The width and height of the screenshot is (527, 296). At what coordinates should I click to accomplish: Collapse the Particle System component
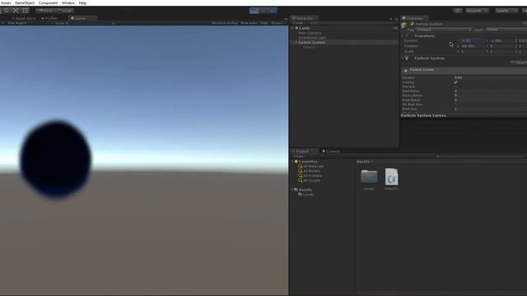[x=403, y=58]
